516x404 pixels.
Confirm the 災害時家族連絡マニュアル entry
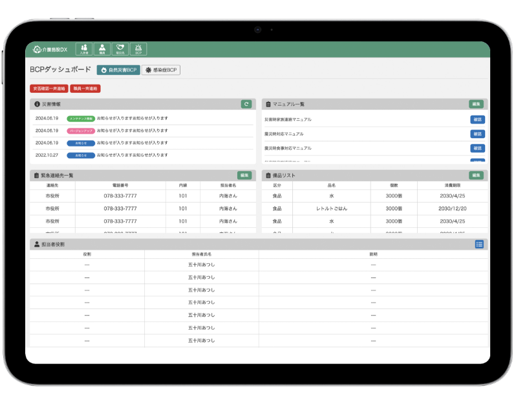(477, 119)
